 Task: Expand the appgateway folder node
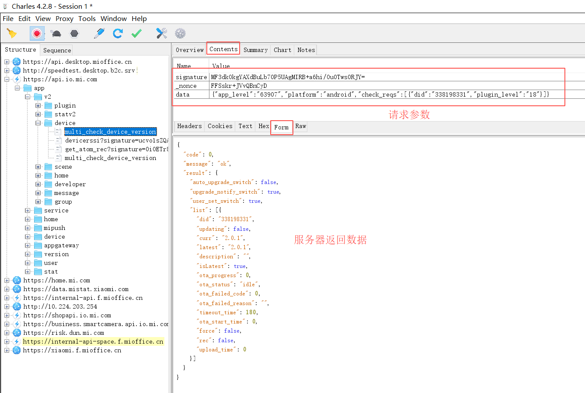coord(28,245)
